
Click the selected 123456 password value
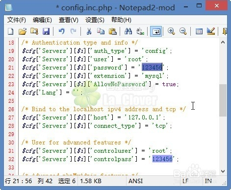(152, 67)
